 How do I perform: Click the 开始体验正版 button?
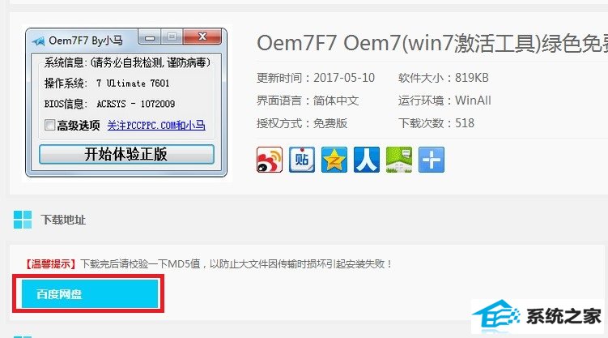point(126,155)
